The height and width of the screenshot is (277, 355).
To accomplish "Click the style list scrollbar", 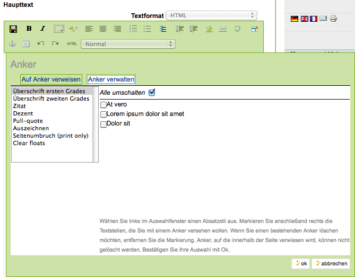I will pyautogui.click(x=96, y=124).
